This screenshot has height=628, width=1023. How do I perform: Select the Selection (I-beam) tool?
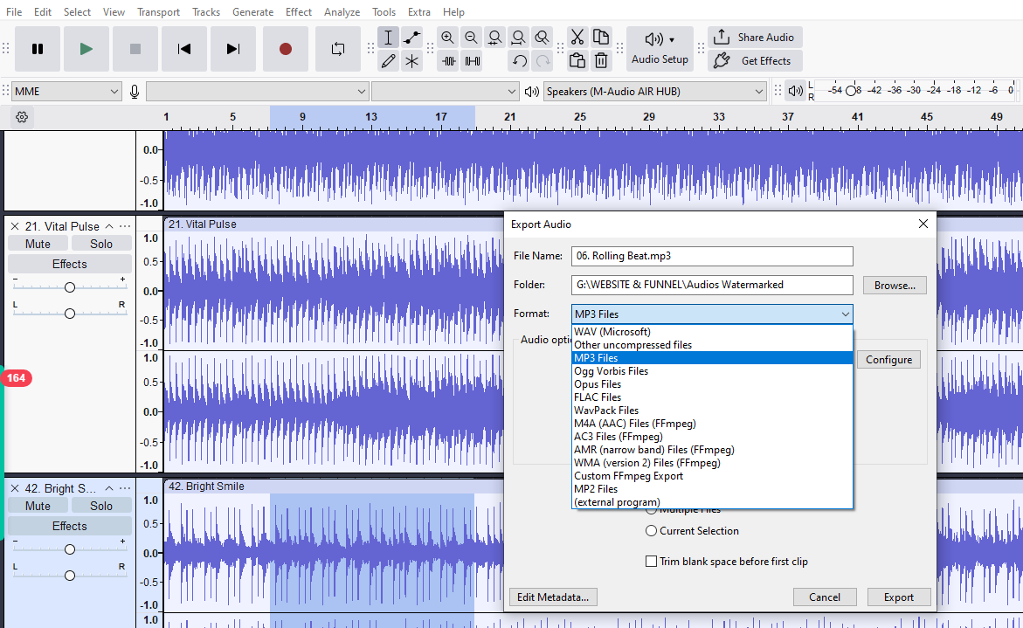[388, 38]
